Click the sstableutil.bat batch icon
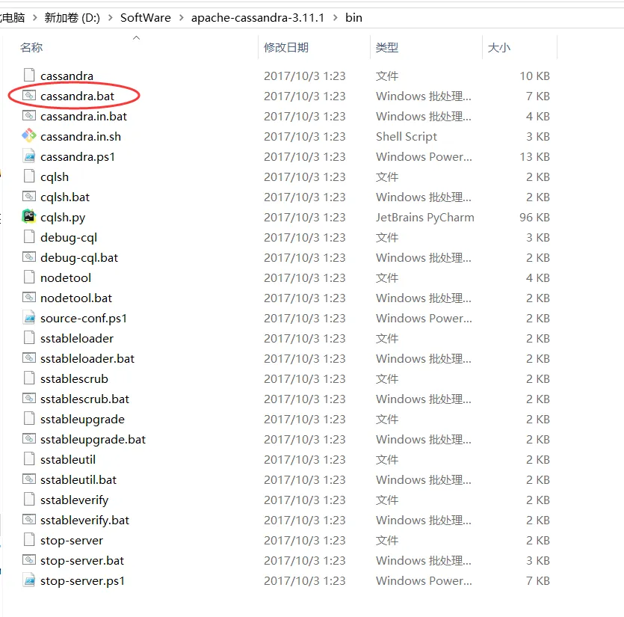Viewport: 624px width, 617px height. pos(29,479)
